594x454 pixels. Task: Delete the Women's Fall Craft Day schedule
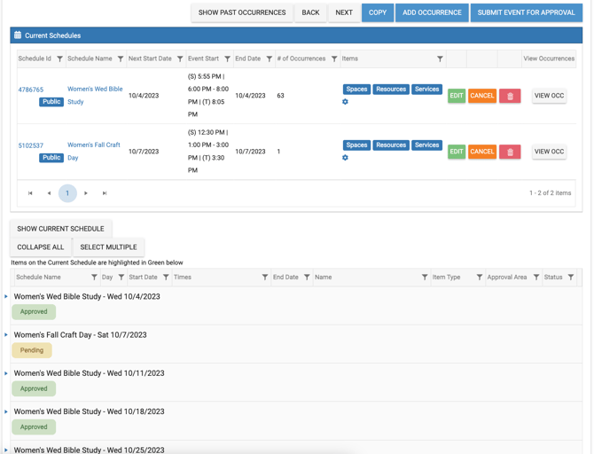(510, 152)
